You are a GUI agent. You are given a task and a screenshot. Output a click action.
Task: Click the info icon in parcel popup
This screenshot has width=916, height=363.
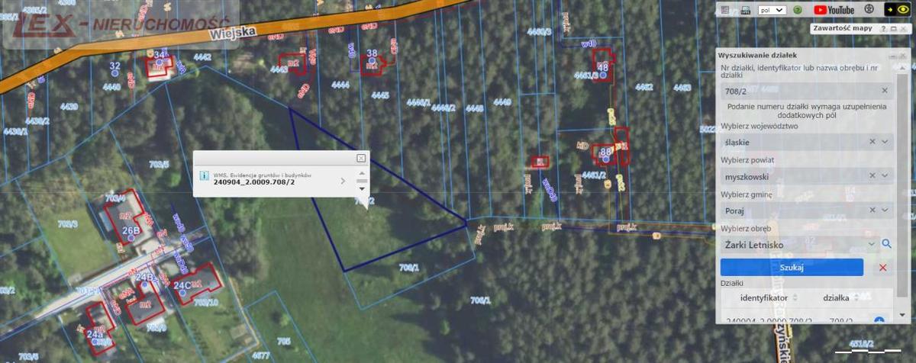coord(204,175)
